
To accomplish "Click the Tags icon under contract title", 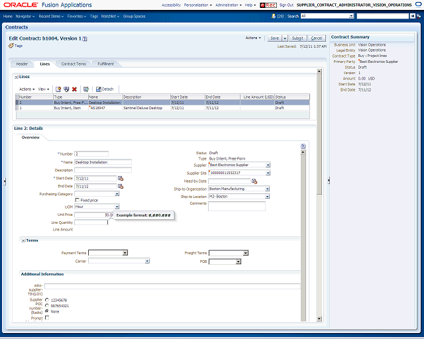I will pos(11,46).
